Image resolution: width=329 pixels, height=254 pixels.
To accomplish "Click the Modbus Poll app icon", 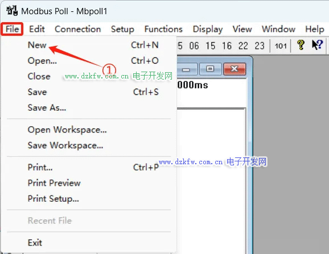I will click(11, 11).
